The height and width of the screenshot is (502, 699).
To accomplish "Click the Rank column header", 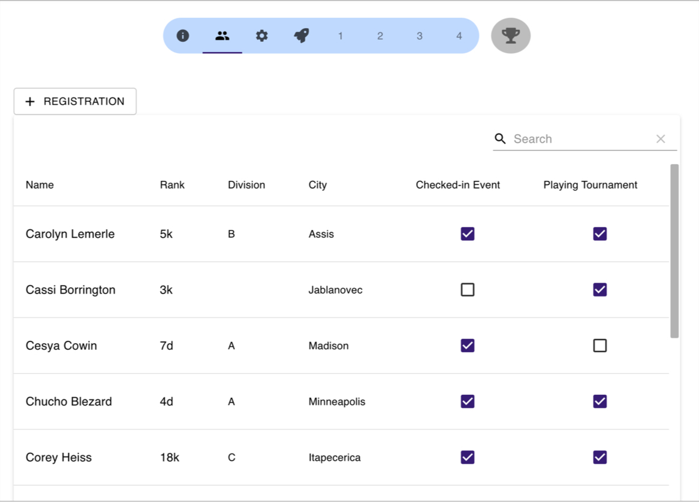I will click(x=172, y=185).
